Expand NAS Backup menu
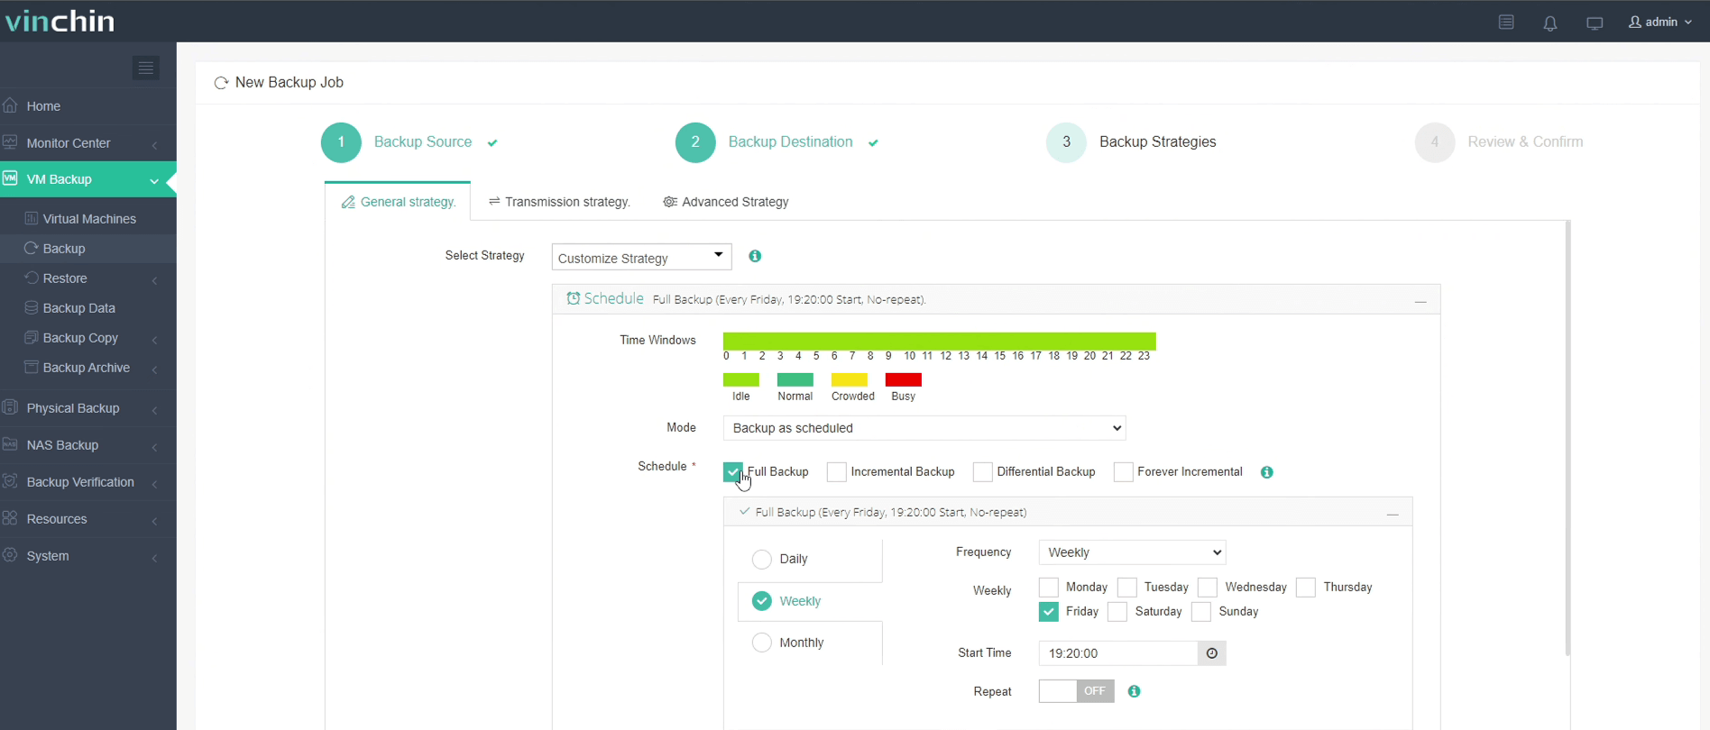The width and height of the screenshot is (1710, 730). 88,444
